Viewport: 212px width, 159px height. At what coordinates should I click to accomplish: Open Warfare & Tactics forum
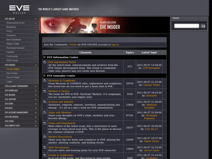(59, 91)
